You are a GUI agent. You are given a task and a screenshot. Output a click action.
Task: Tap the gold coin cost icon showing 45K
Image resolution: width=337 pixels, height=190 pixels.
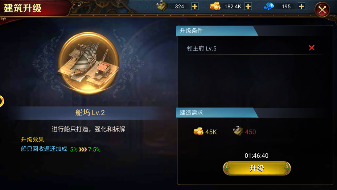click(198, 131)
